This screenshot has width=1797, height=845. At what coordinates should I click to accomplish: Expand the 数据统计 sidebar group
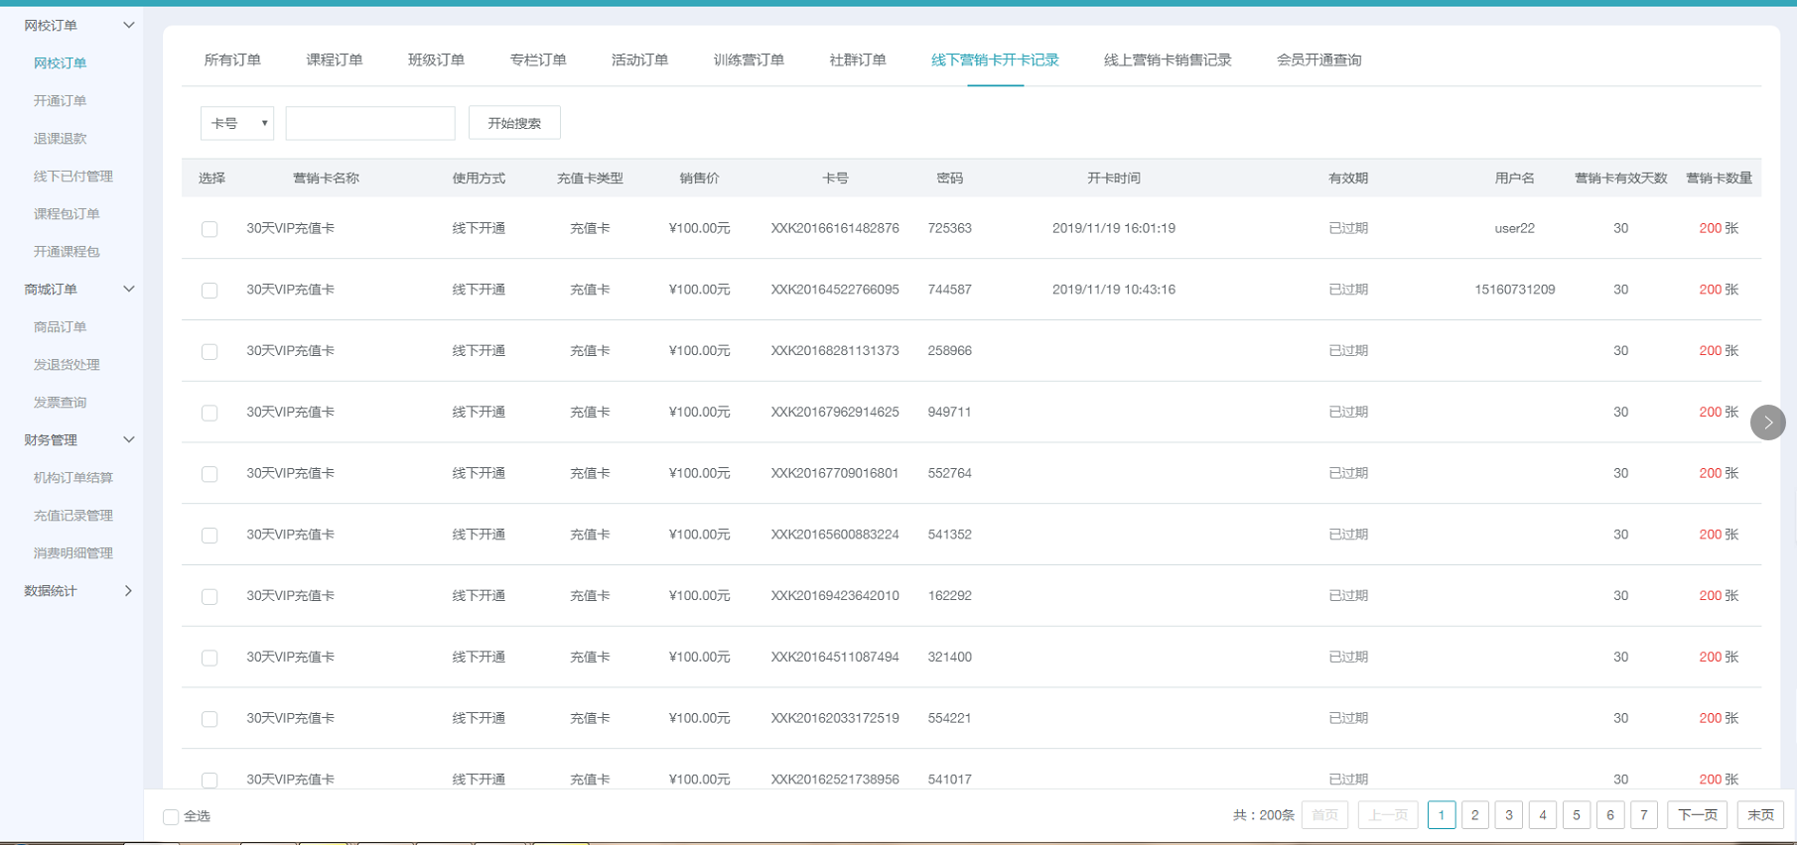coord(128,590)
